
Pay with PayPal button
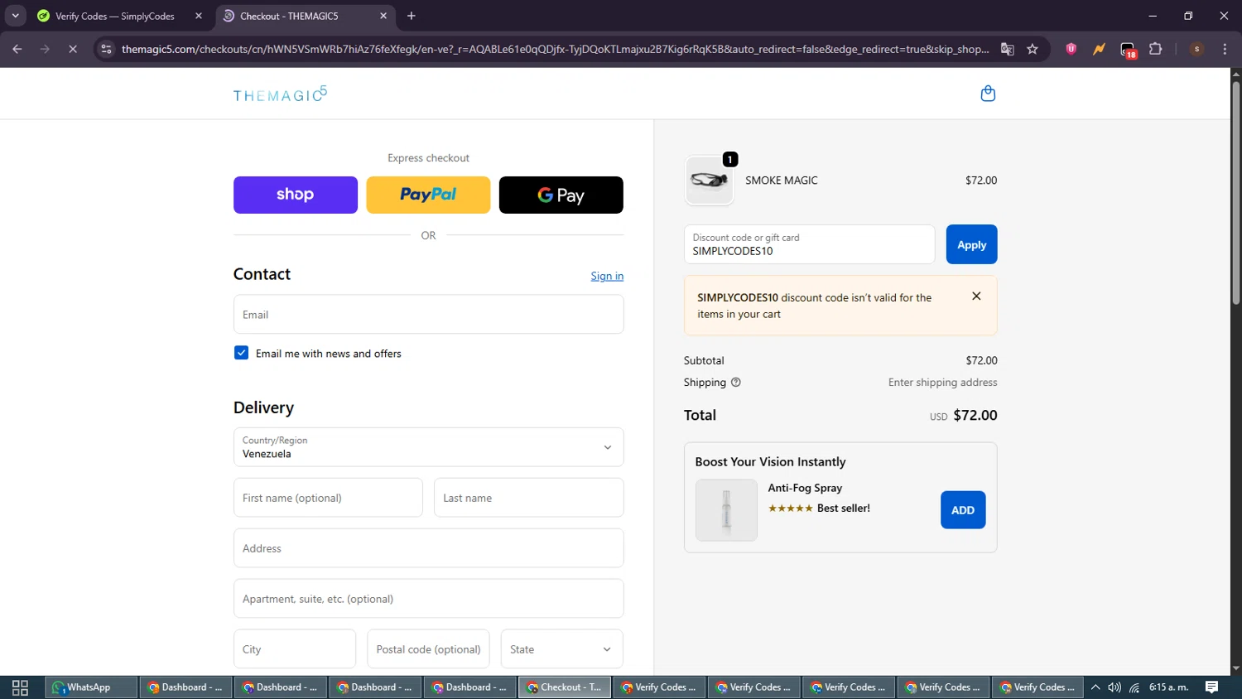click(428, 195)
